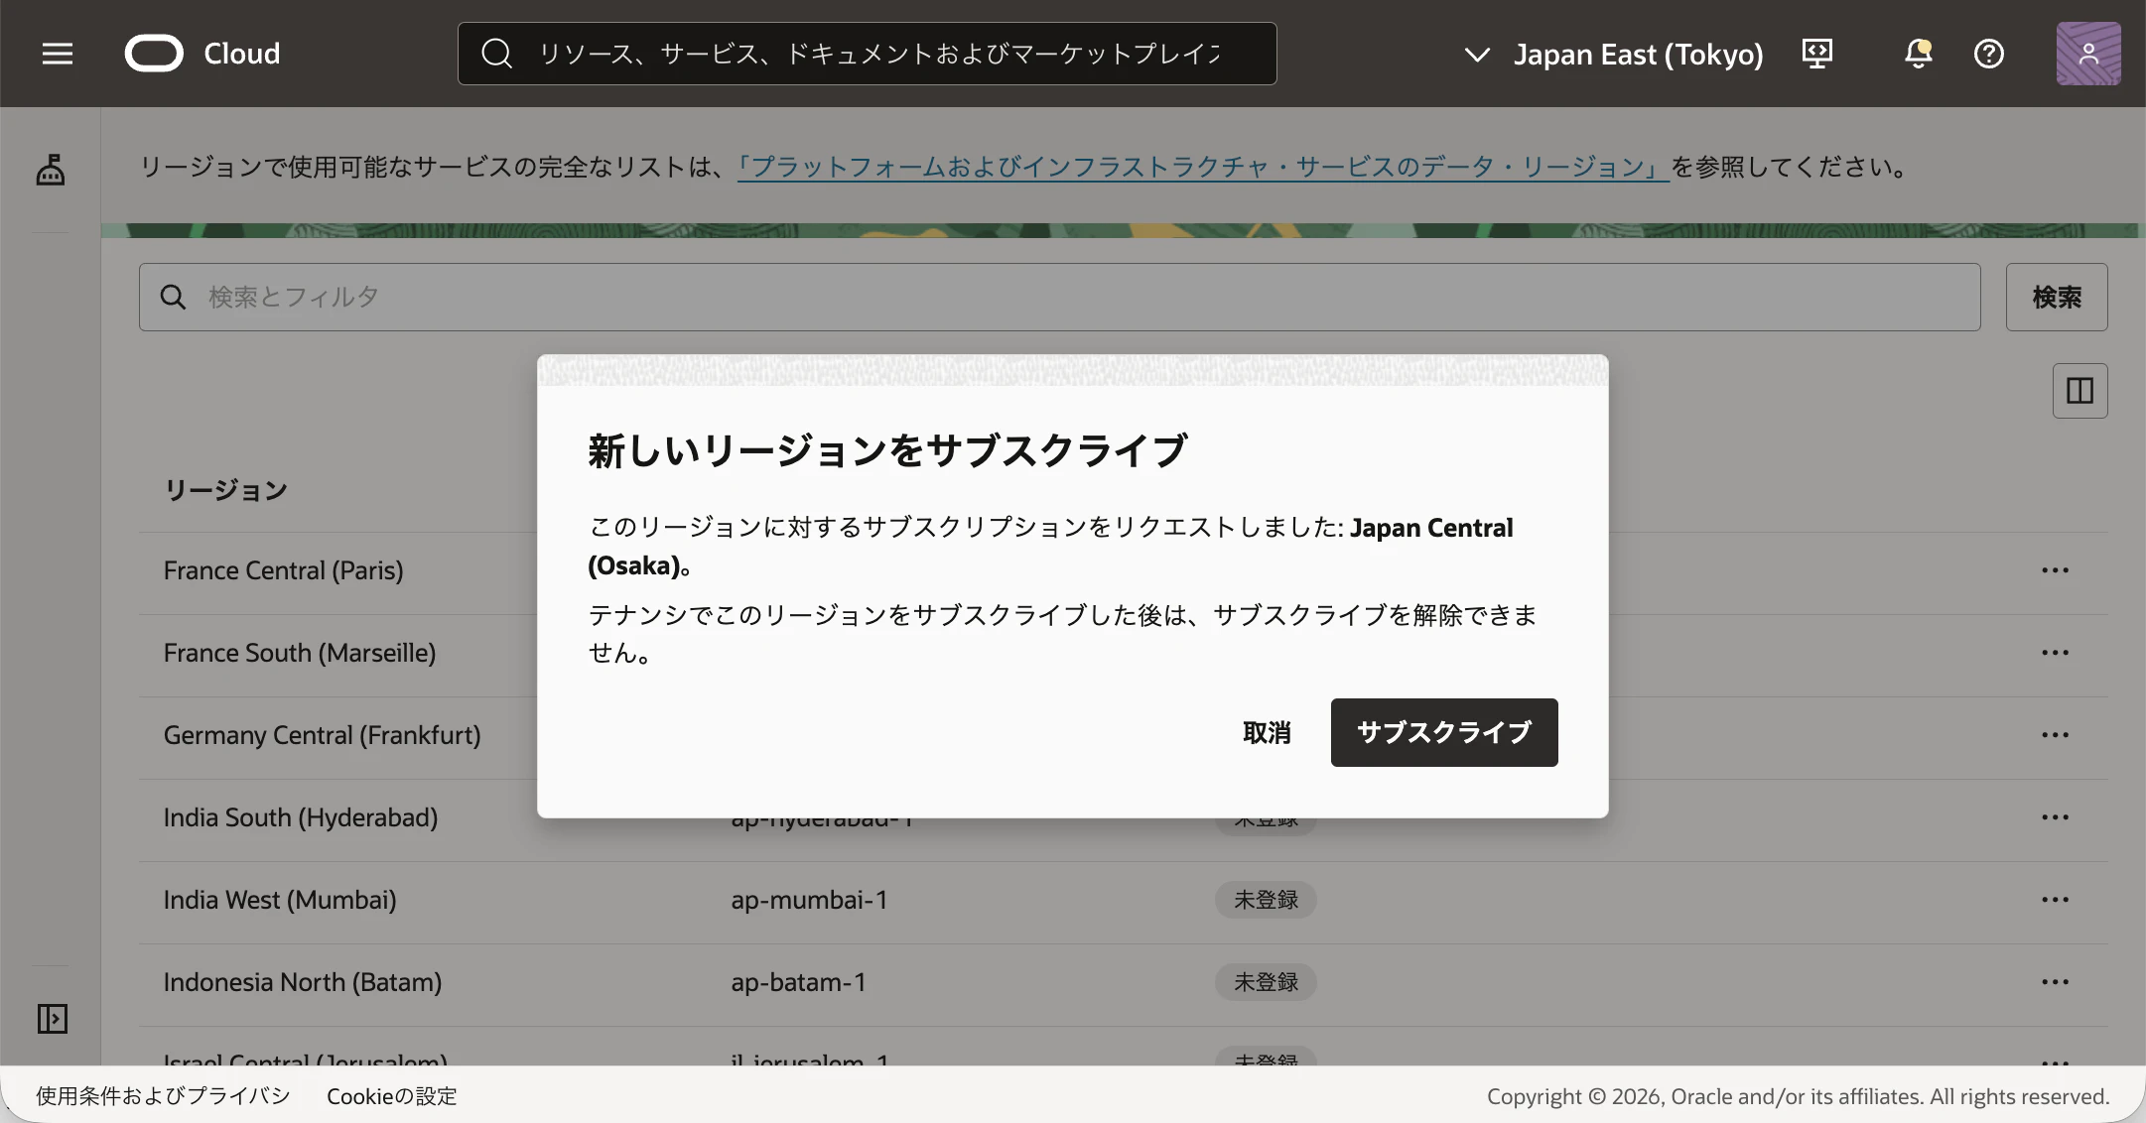Open actions menu for France Central (Paris)
The width and height of the screenshot is (2146, 1123).
[x=2055, y=570]
